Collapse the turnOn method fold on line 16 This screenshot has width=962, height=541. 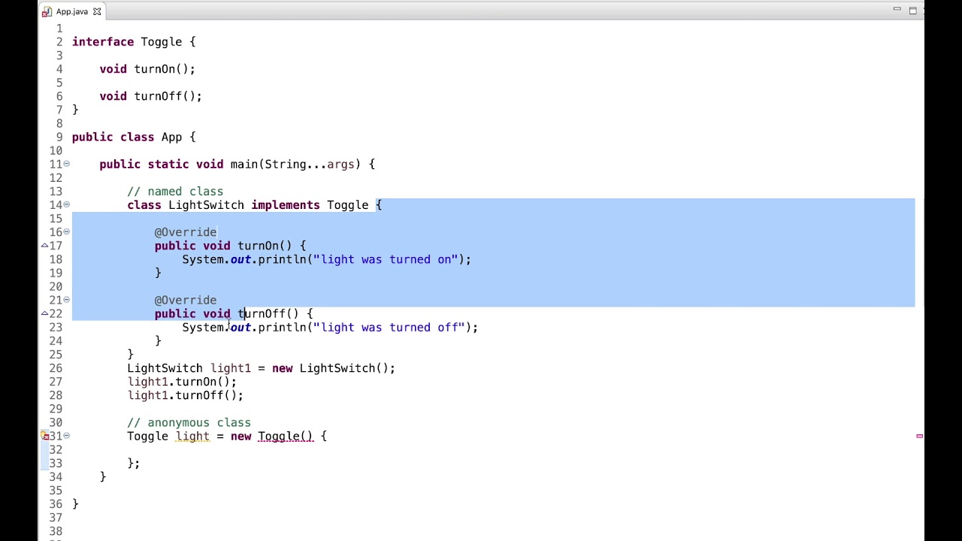(67, 231)
